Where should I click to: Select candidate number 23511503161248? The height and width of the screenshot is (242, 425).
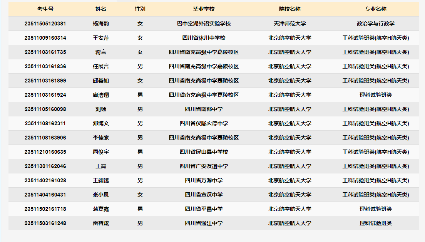pyautogui.click(x=45, y=223)
